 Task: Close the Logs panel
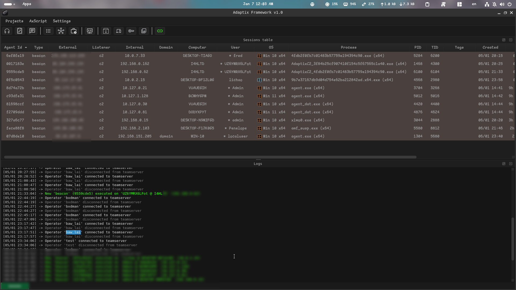pos(511,164)
